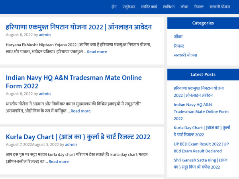The width and height of the screenshot is (239, 179).
Task: Open हरियाणा एकमुश्त निपटान in Latest Posts
Action: click(x=199, y=92)
